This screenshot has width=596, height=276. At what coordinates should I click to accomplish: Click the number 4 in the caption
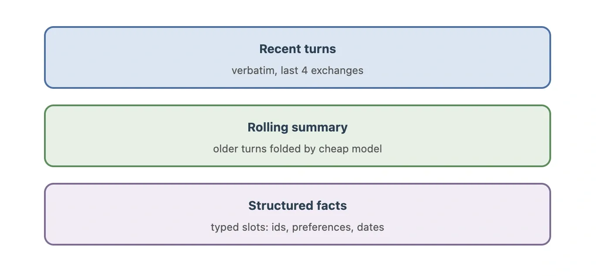pyautogui.click(x=304, y=71)
